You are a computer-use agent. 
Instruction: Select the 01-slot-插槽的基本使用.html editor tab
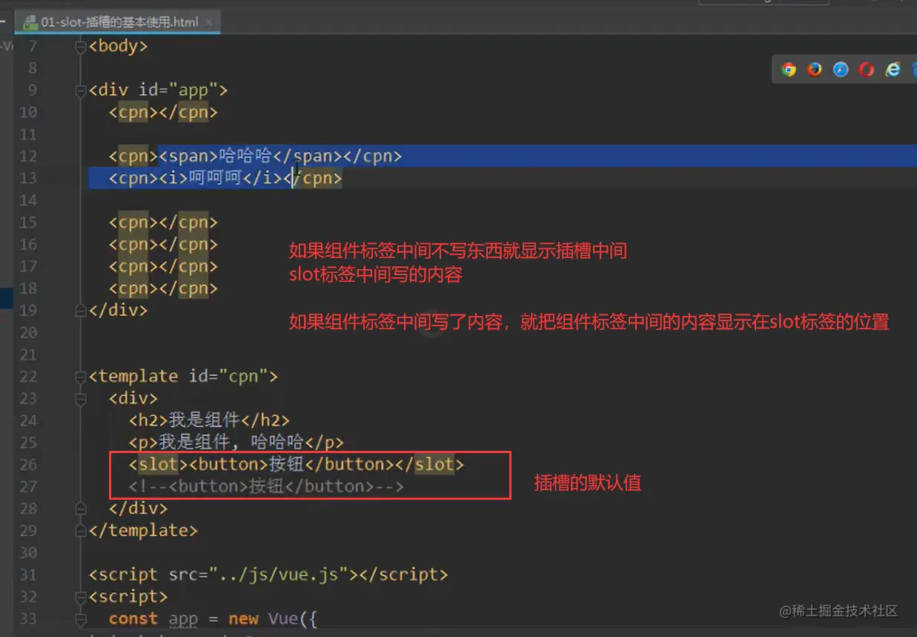119,22
